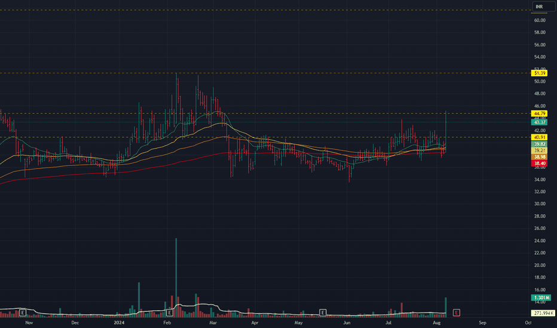Click the 2024 label on time axis
Image resolution: width=557 pixels, height=328 pixels.
click(x=119, y=323)
